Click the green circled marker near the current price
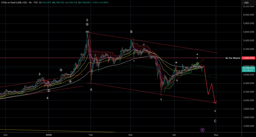This screenshot has width=256, height=137. tap(197, 64)
